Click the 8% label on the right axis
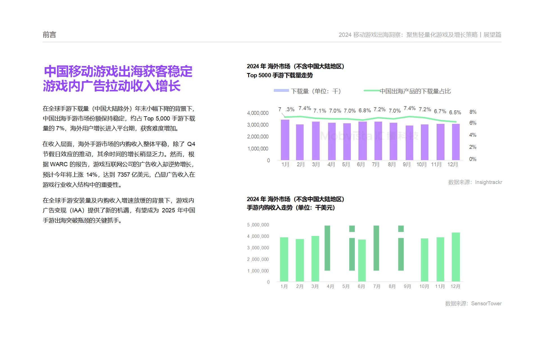 [x=473, y=112]
